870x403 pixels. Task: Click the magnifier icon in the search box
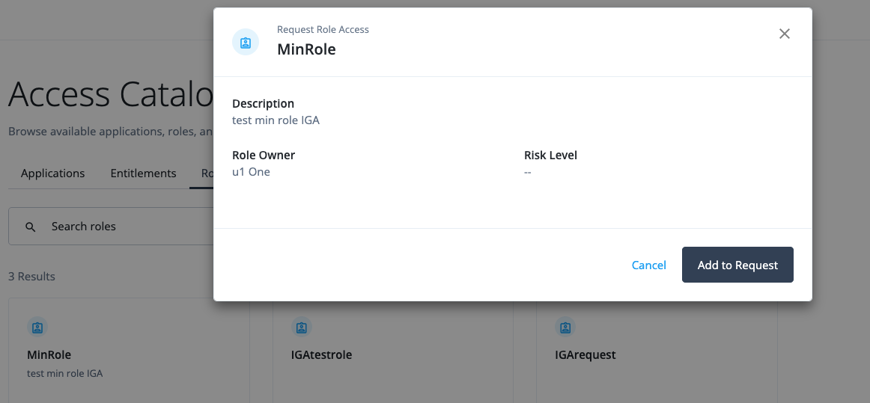31,227
